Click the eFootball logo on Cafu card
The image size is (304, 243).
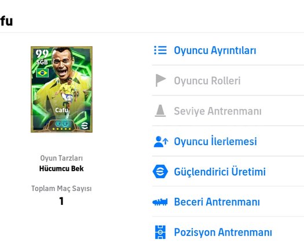tap(85, 126)
